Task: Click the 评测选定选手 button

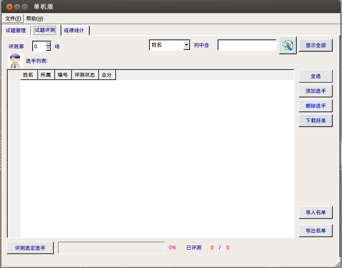Action: 30,248
